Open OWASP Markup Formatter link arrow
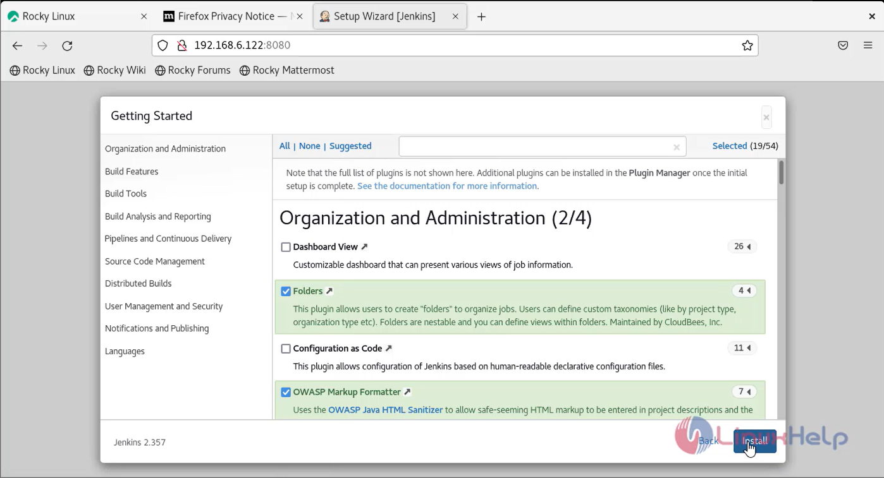Image resolution: width=884 pixels, height=478 pixels. pyautogui.click(x=407, y=392)
